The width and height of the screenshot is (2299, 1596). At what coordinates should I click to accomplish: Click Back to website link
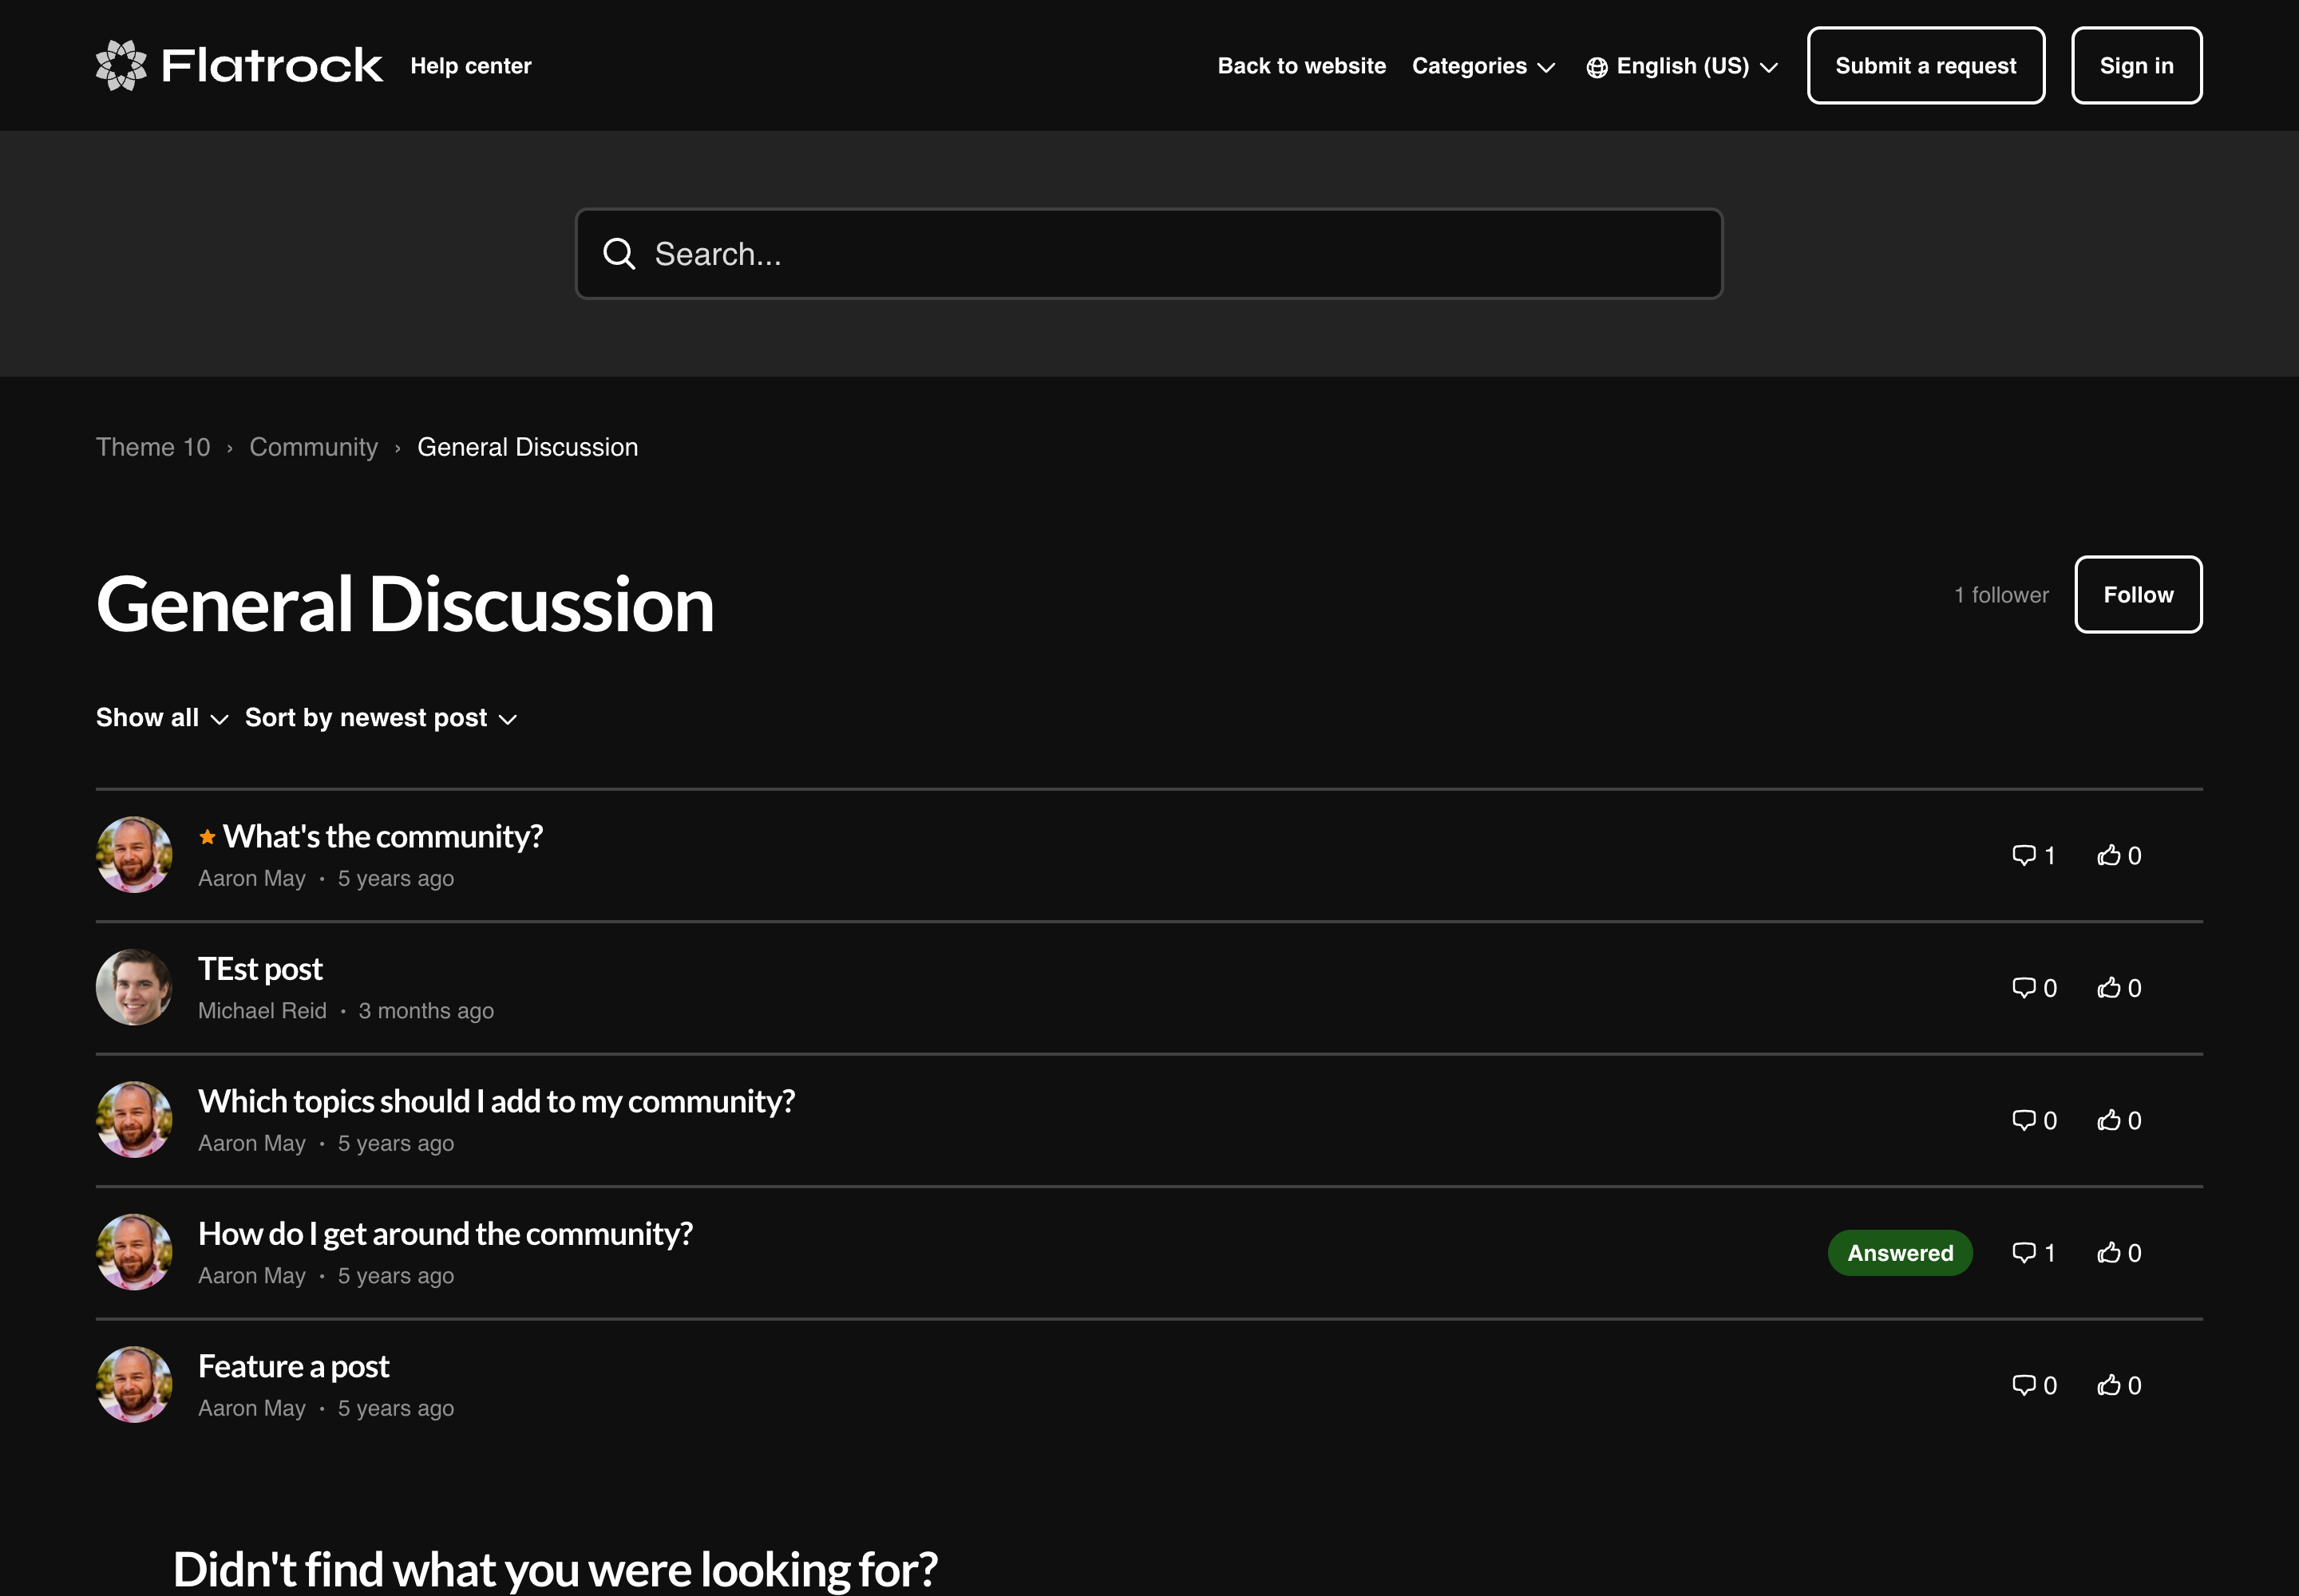(1301, 66)
